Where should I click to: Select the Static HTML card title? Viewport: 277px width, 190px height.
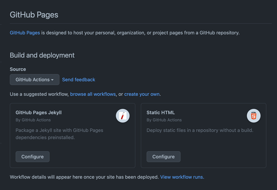(x=160, y=113)
